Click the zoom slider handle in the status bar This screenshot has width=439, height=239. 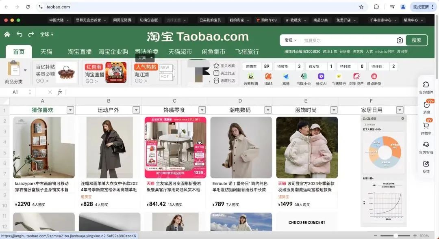coord(396,236)
